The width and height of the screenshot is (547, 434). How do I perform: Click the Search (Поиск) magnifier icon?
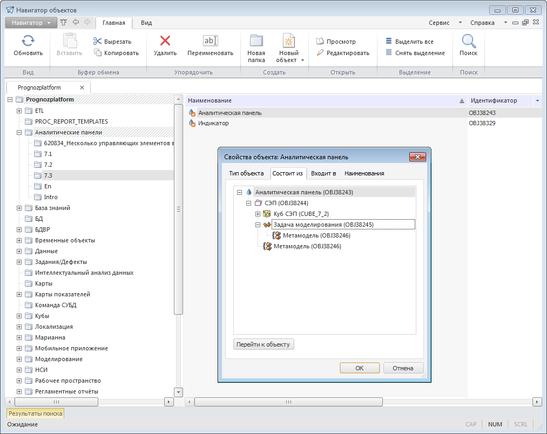pos(468,42)
